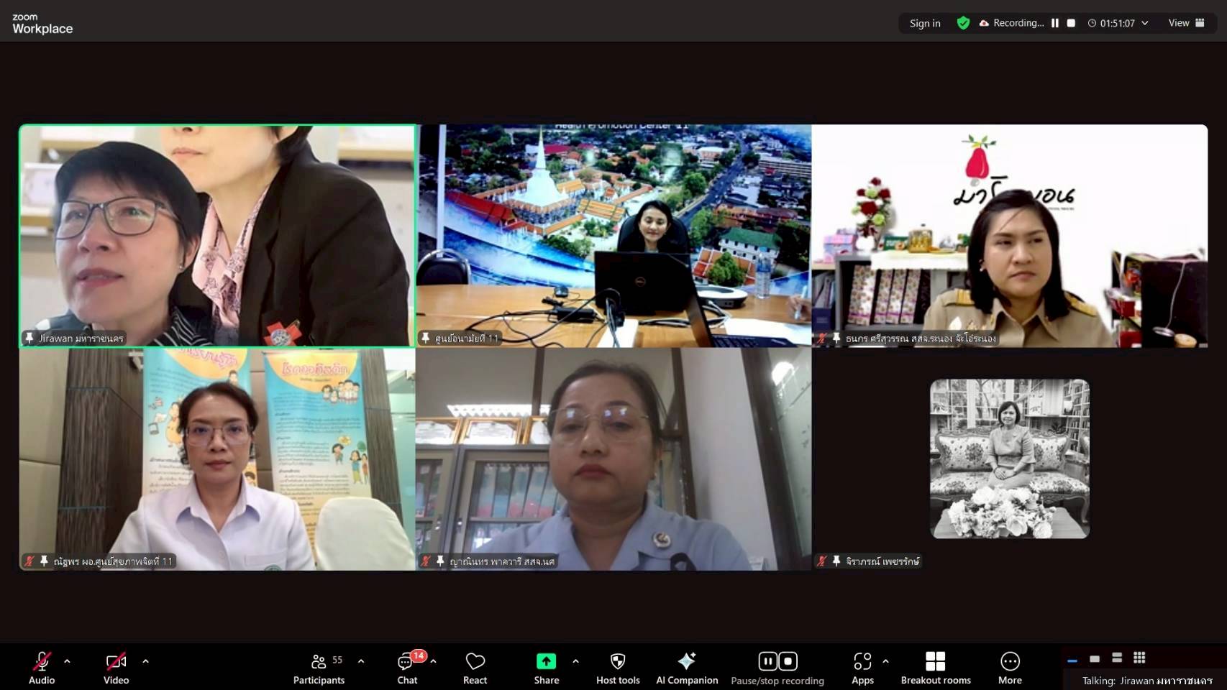The image size is (1227, 690).
Task: Turn on the Video camera
Action: tap(116, 668)
